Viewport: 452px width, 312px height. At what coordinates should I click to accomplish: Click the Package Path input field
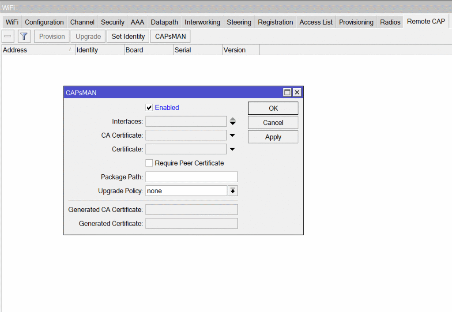[x=192, y=177]
